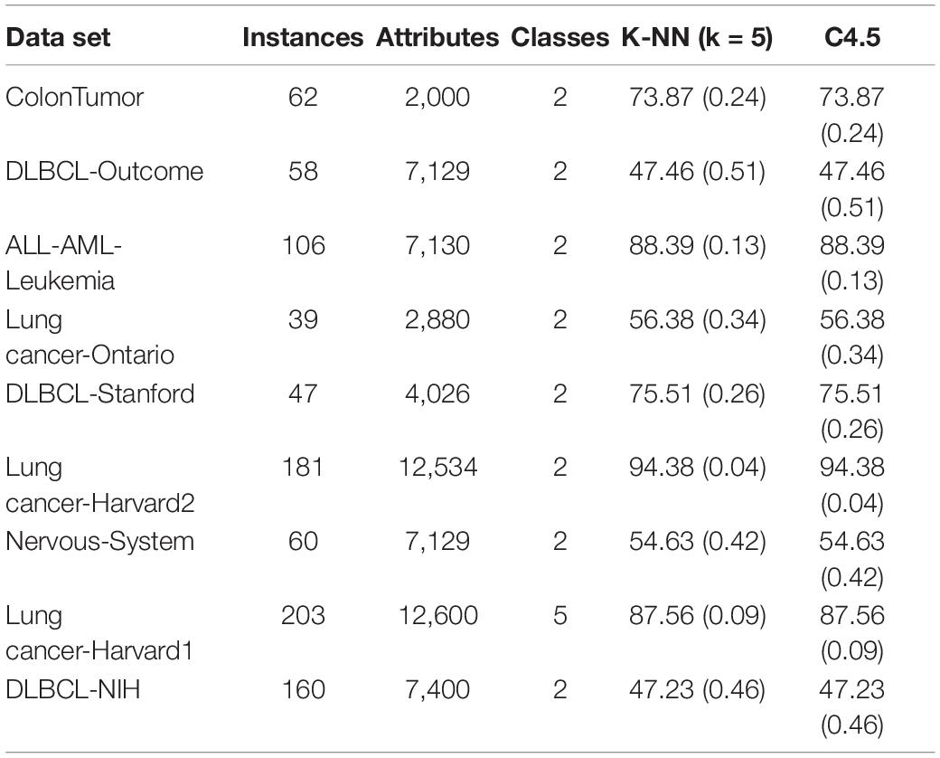Select the Lung cancer-Ontario data set name
Screen dimensions: 940x758
pyautogui.click(x=89, y=337)
